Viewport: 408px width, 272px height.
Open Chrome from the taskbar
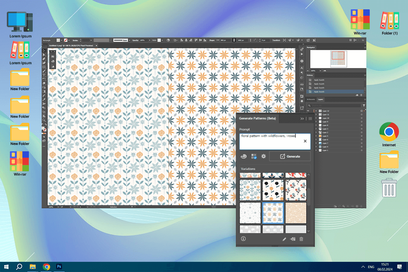click(46, 267)
